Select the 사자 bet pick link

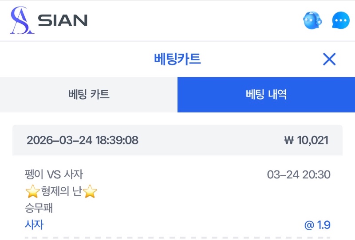click(x=34, y=225)
